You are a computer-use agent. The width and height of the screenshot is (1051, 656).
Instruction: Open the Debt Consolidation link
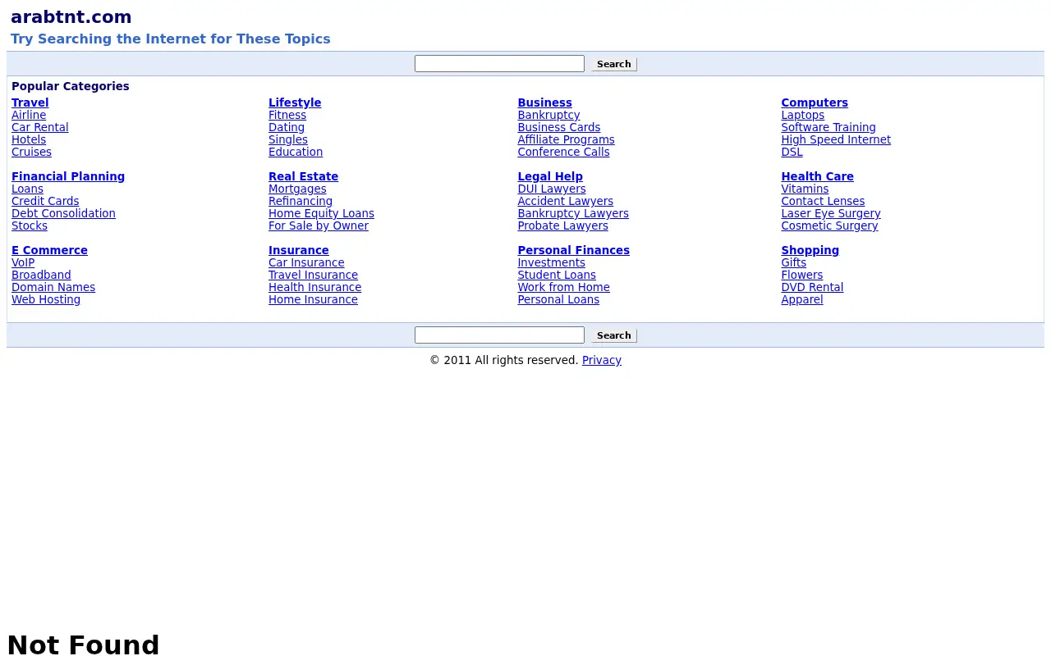click(63, 213)
